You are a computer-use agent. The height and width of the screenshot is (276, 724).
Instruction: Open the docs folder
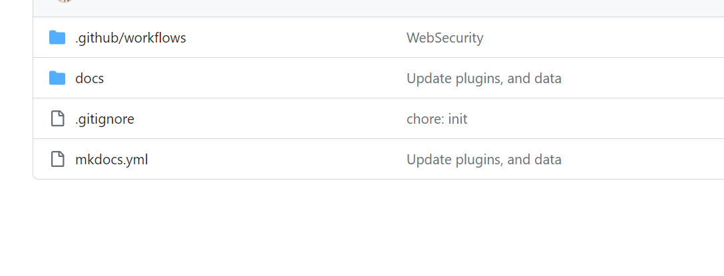point(90,78)
